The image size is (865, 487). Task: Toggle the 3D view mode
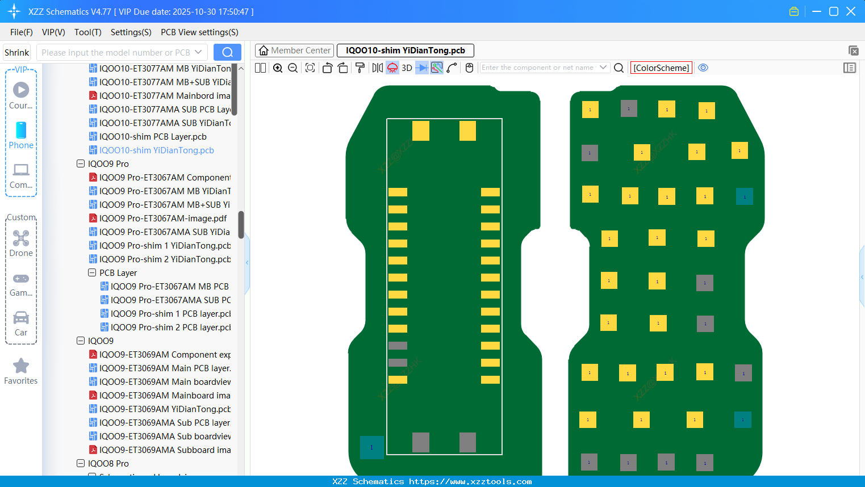point(407,68)
